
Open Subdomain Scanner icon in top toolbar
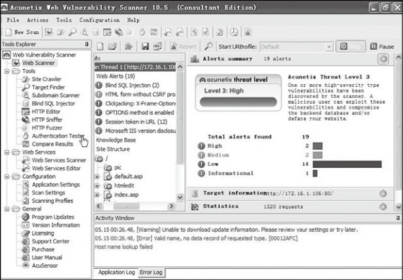tap(84, 32)
